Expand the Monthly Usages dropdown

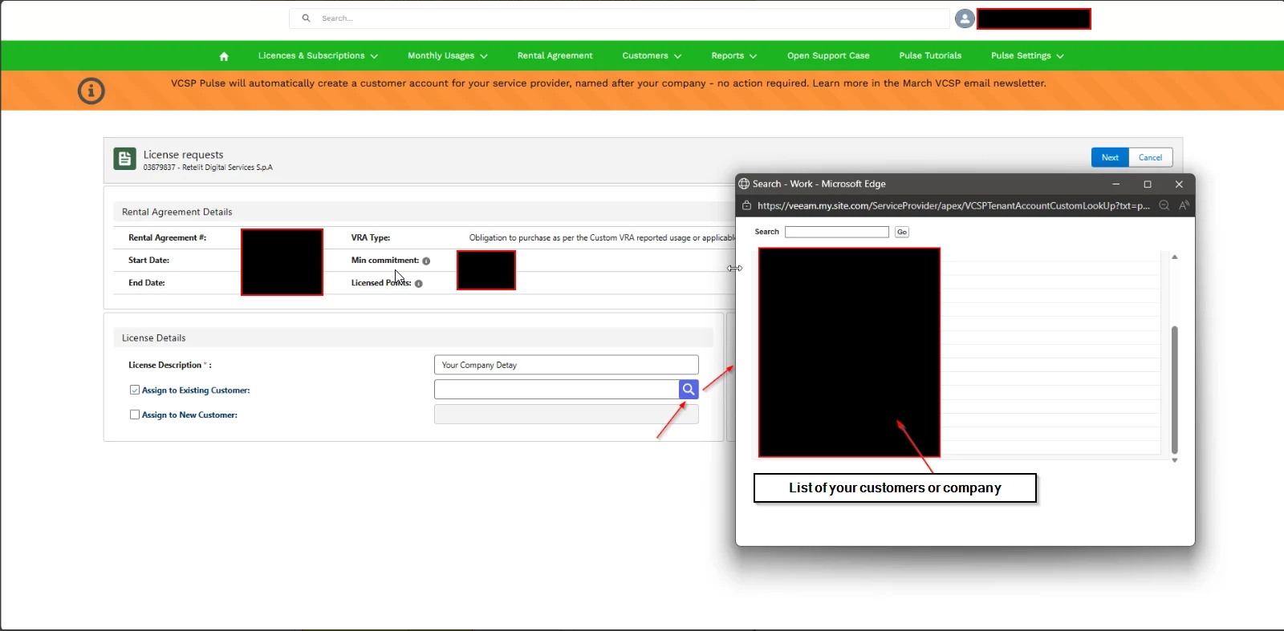pyautogui.click(x=448, y=56)
